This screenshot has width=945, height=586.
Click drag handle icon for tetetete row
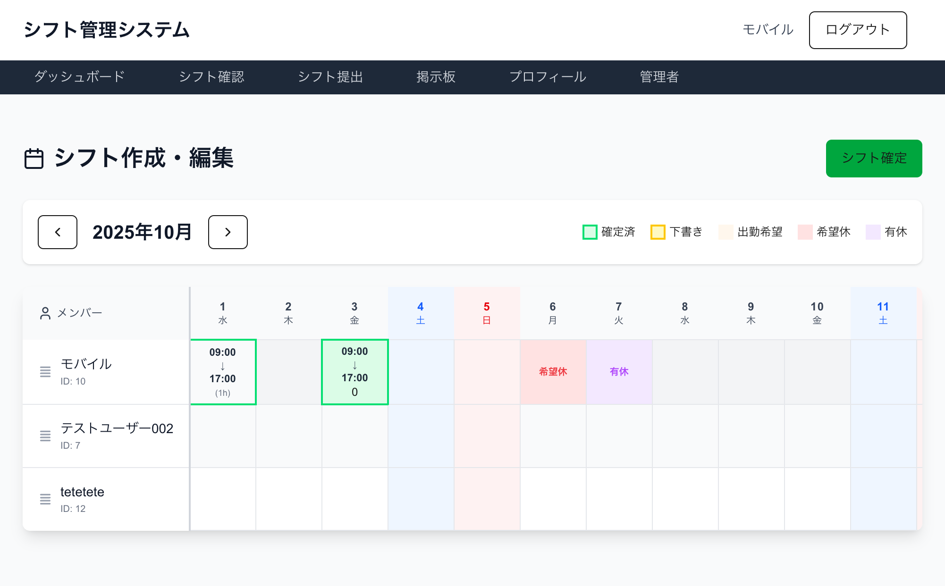click(45, 499)
